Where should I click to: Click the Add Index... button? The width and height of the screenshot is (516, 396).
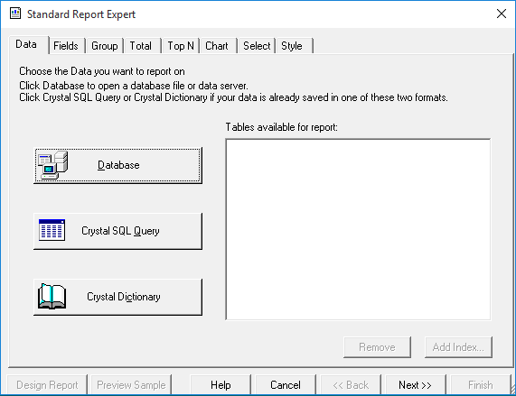tap(458, 347)
